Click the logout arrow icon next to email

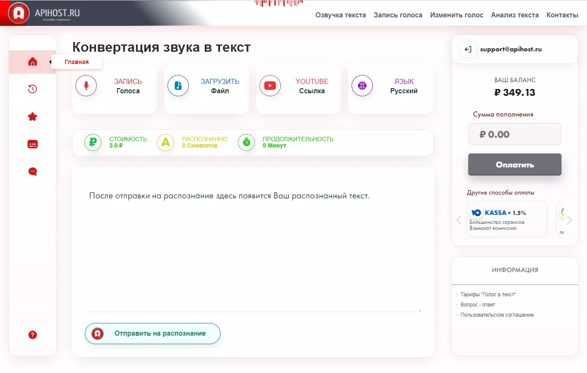468,49
